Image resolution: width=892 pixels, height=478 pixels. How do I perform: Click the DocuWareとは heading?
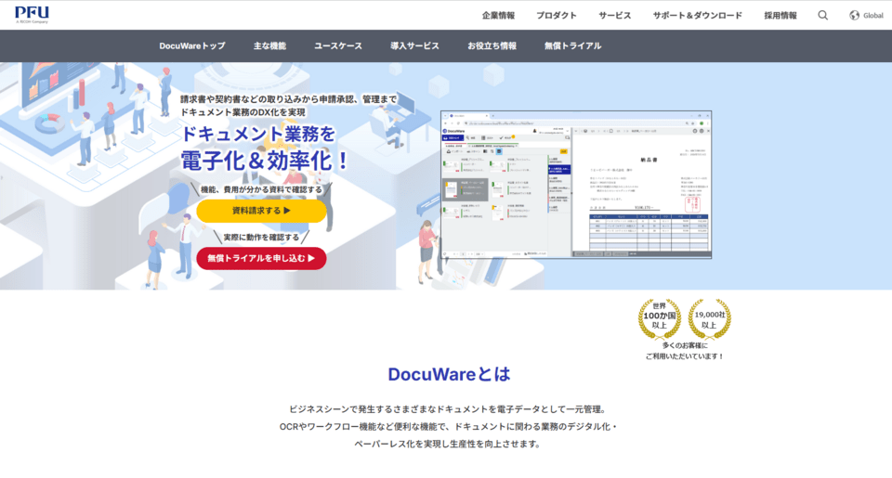coord(449,375)
